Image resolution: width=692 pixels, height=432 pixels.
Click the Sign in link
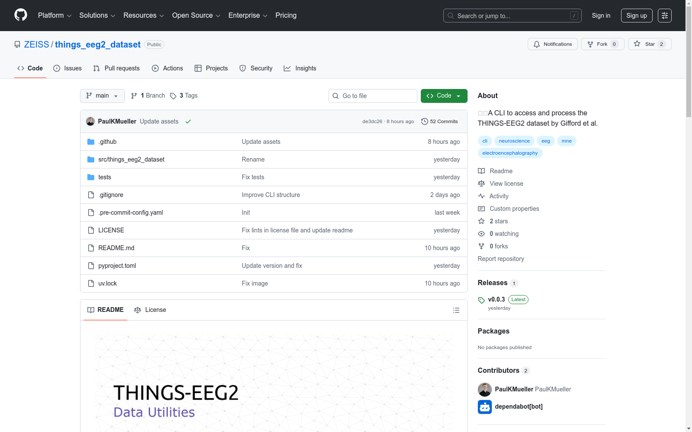click(601, 16)
